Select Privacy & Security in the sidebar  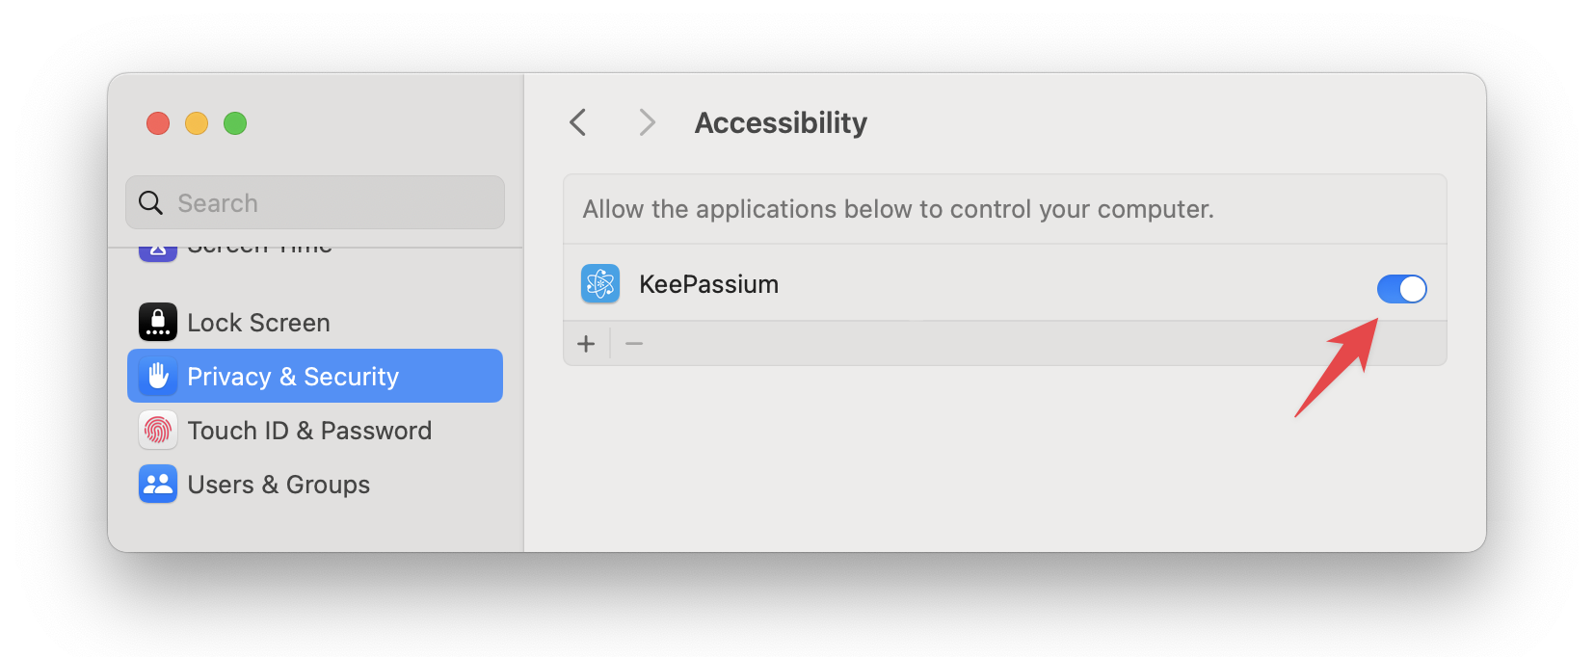pyautogui.click(x=293, y=376)
